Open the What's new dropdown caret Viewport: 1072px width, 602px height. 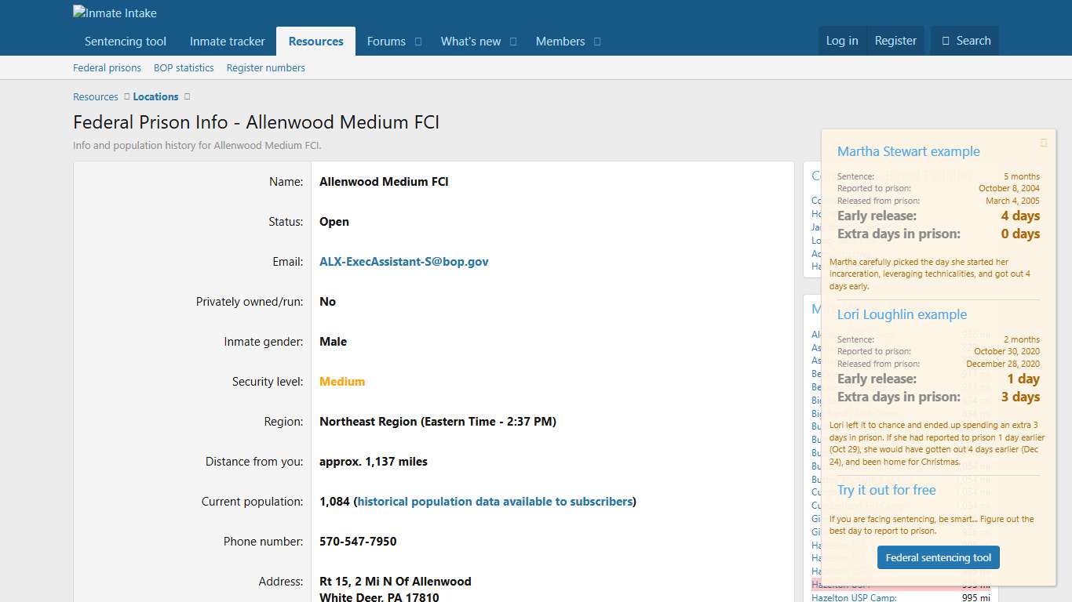(512, 42)
